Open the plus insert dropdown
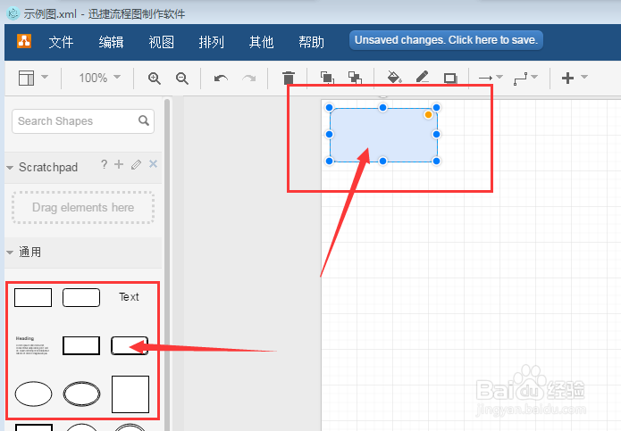The width and height of the screenshot is (621, 431). click(x=575, y=78)
